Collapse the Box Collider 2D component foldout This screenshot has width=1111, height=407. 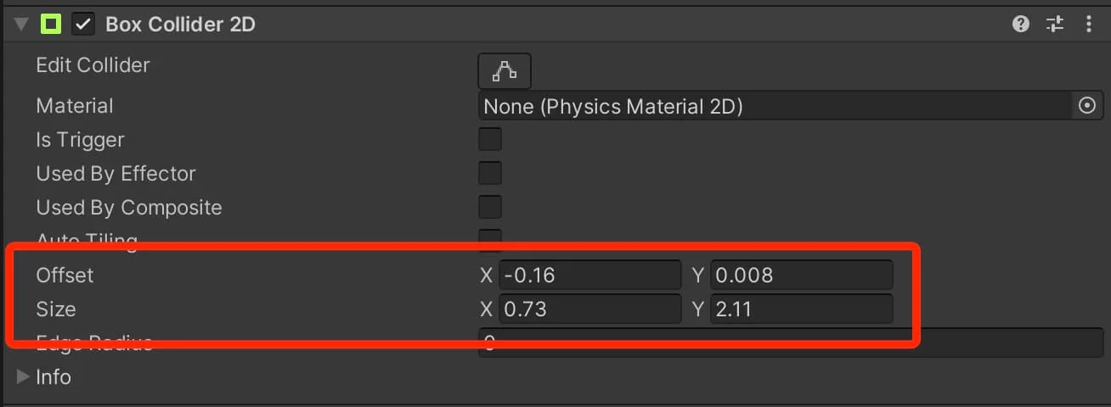(x=21, y=25)
